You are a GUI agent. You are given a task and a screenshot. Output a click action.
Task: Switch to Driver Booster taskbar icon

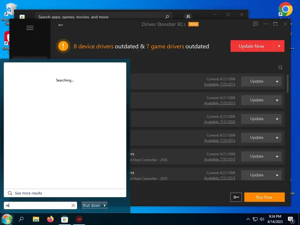pyautogui.click(x=79, y=219)
